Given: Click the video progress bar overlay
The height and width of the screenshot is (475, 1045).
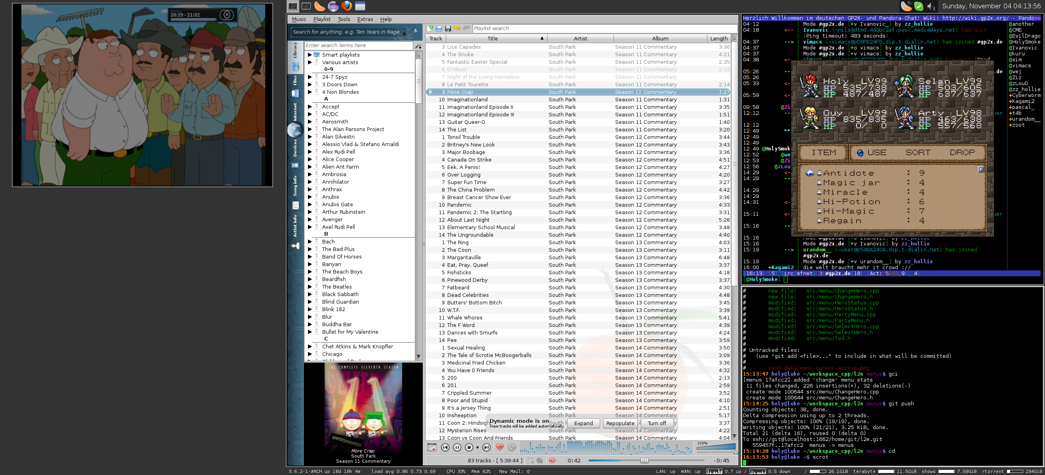Looking at the screenshot, I should 194,19.
